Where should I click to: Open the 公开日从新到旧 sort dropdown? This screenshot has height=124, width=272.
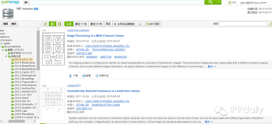(128, 24)
